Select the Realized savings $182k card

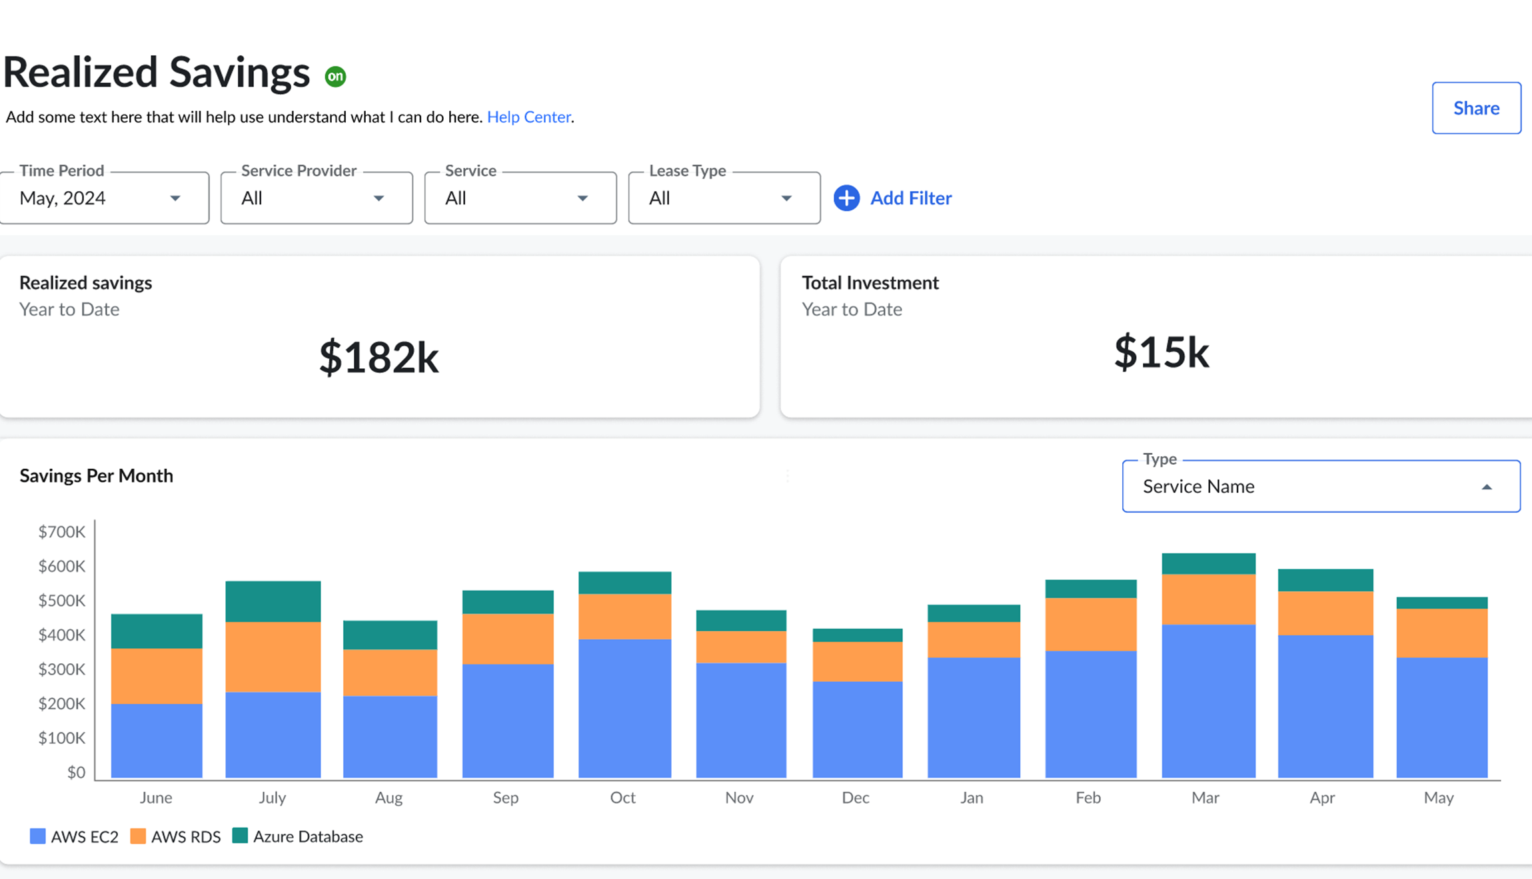click(379, 337)
